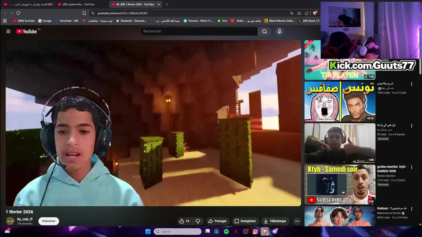This screenshot has width=422, height=237.
Task: Open options menu for 29 vues video
Action: coord(411,126)
